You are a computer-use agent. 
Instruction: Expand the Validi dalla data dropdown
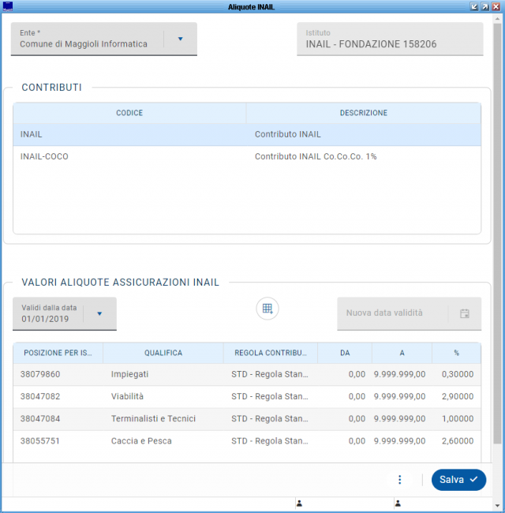99,313
